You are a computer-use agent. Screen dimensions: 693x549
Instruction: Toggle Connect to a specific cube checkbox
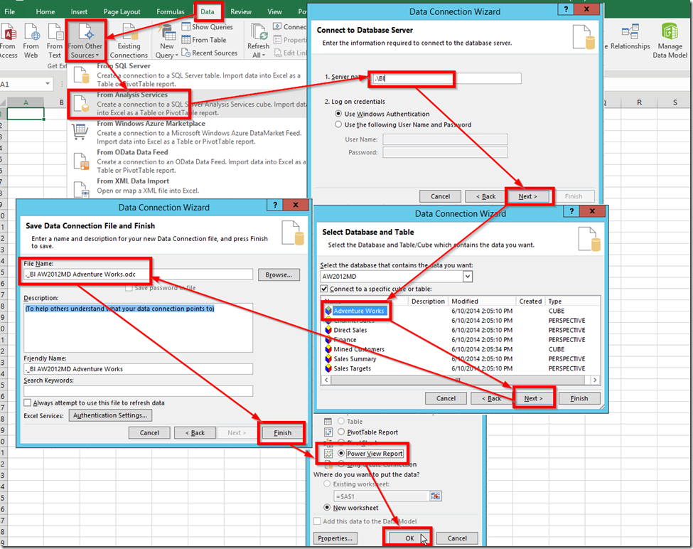(x=324, y=289)
